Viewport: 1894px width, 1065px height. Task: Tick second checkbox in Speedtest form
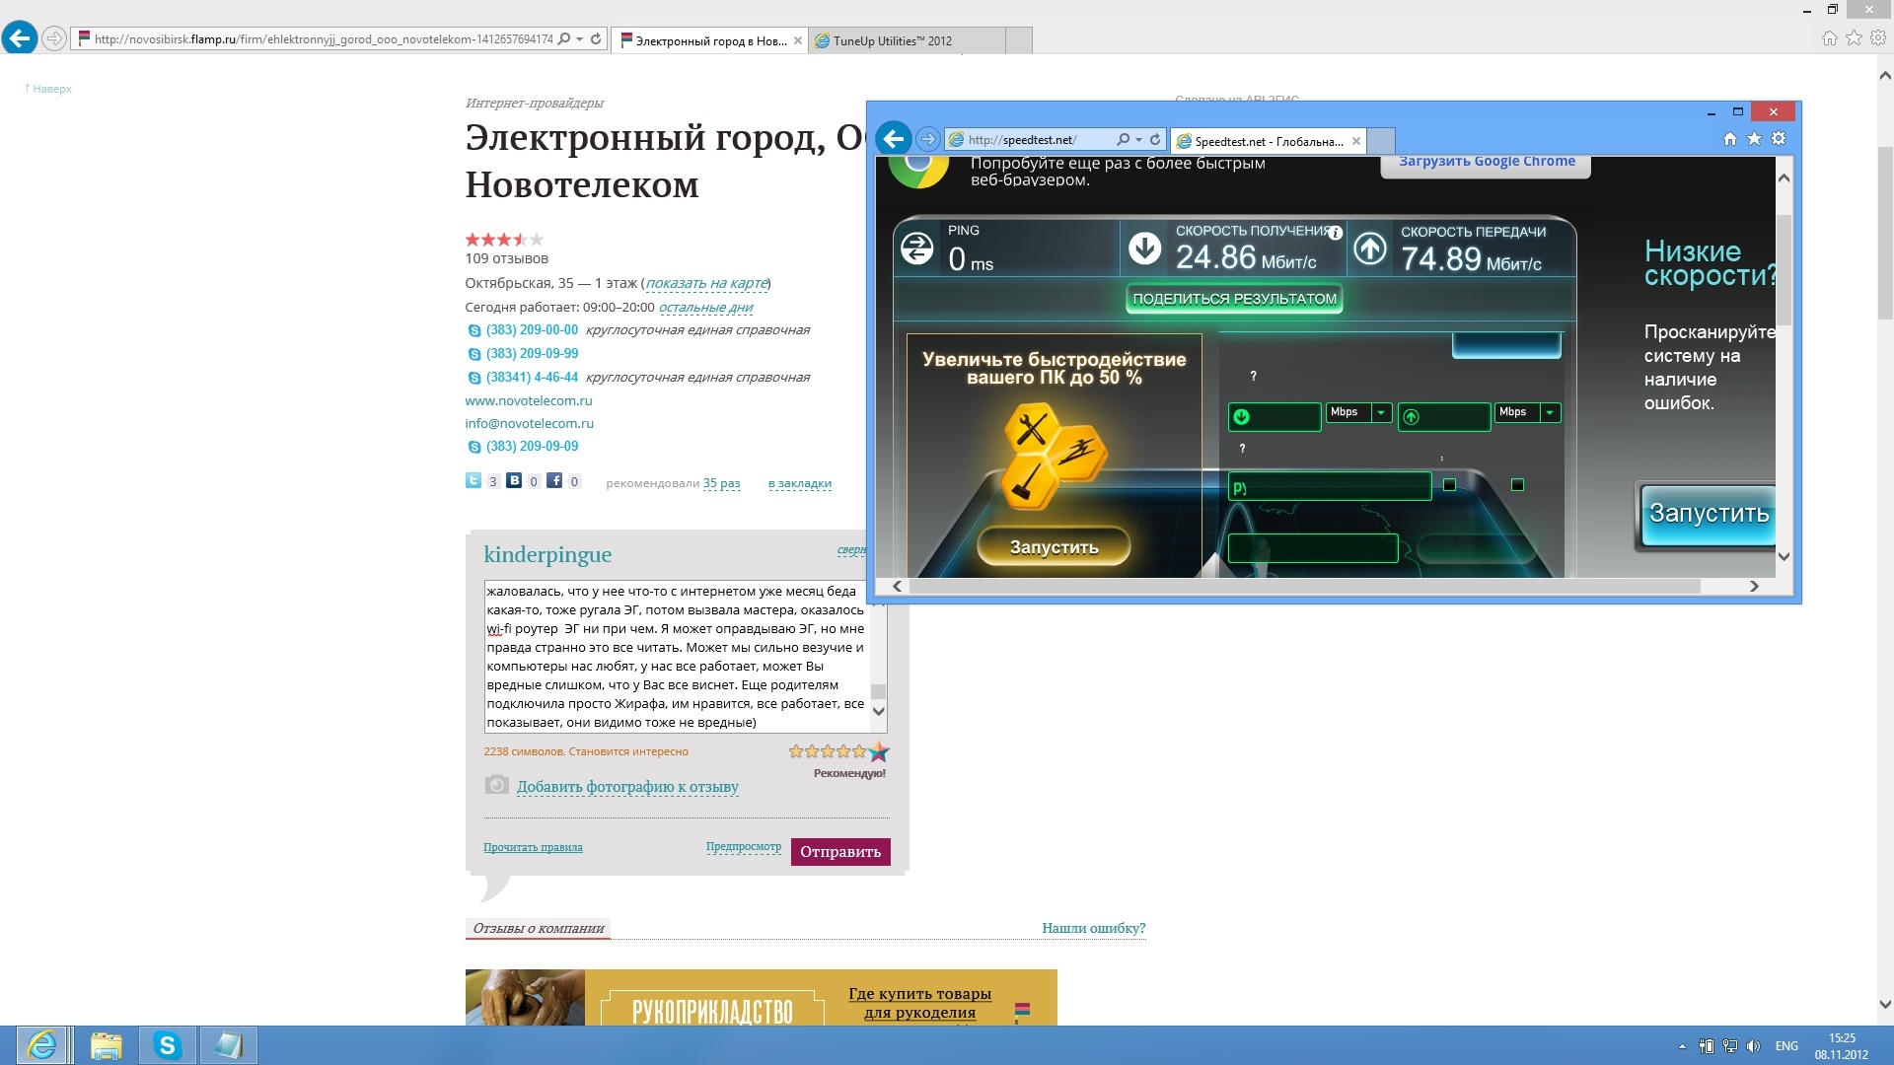[x=1517, y=485]
